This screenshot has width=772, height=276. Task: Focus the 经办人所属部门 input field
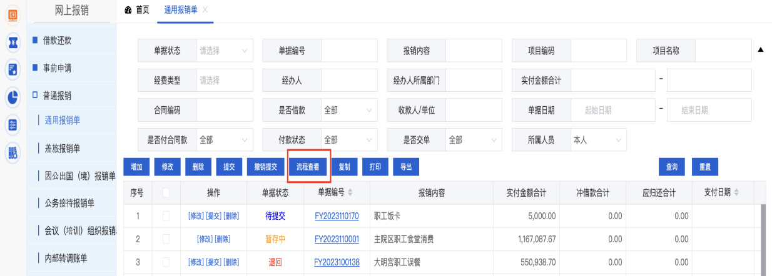point(474,80)
